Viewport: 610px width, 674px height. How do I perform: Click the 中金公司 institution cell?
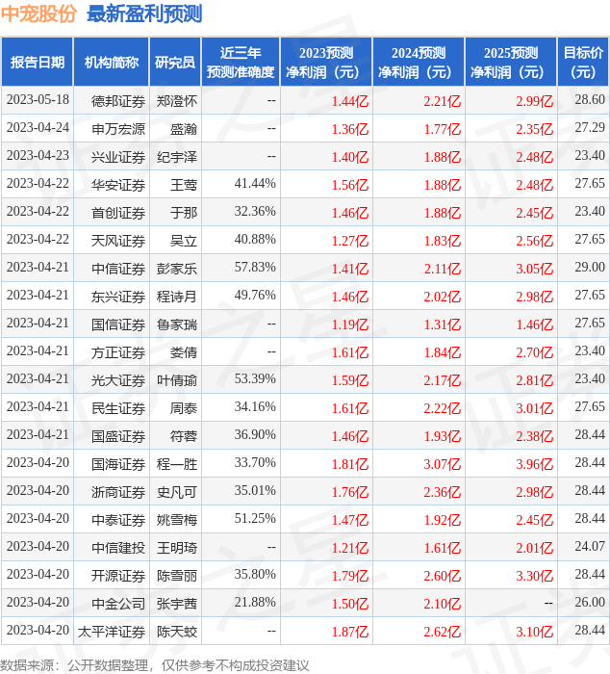pyautogui.click(x=118, y=603)
